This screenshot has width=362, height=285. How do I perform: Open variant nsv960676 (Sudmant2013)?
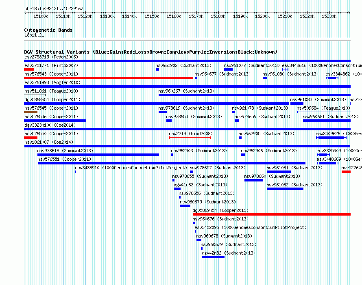click(220, 219)
